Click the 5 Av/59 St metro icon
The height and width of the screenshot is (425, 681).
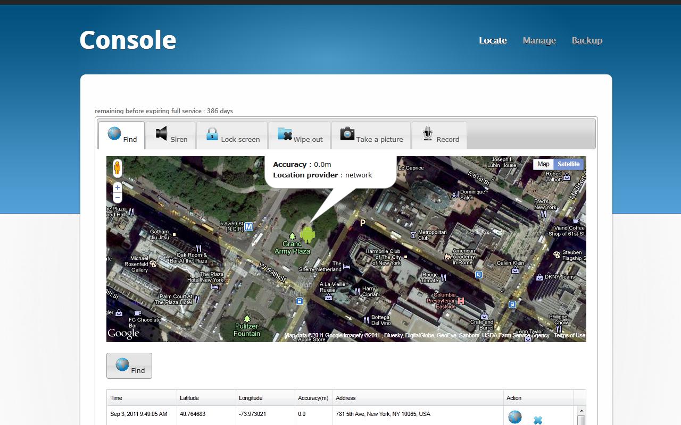248,227
